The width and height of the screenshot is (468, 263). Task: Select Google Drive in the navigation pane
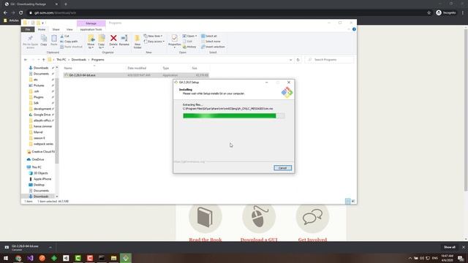42,115
